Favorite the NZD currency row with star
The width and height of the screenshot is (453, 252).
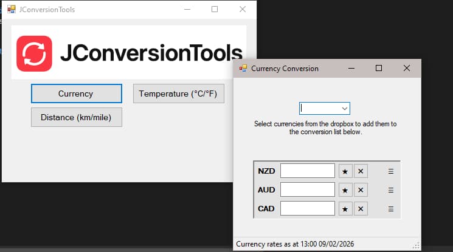tap(345, 171)
